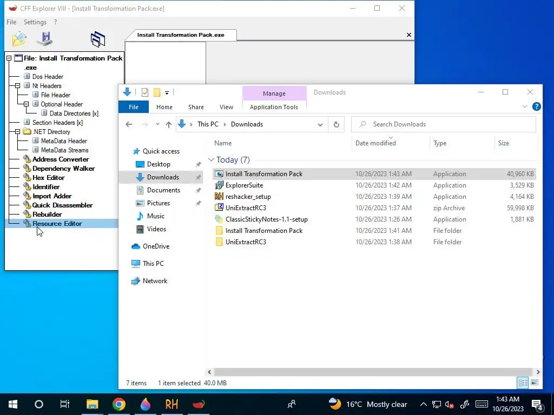Viewport: 554px width, 415px height.
Task: Open Quick Disassembler tool
Action: coord(63,205)
